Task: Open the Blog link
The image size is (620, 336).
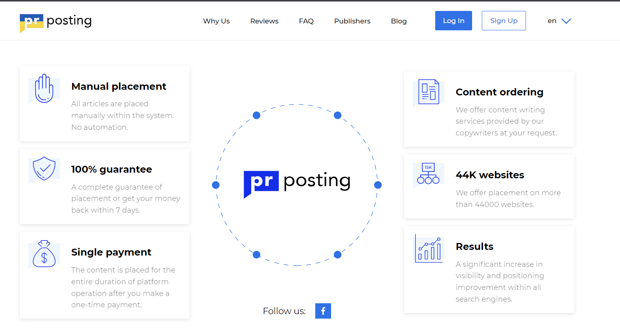Action: tap(399, 21)
